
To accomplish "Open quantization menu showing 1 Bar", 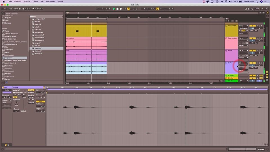I will coord(40,9).
